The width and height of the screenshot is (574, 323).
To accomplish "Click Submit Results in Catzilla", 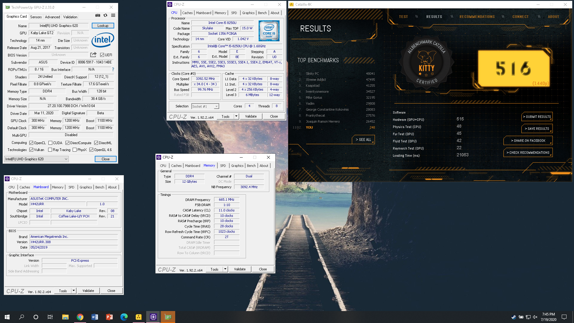I will click(537, 117).
